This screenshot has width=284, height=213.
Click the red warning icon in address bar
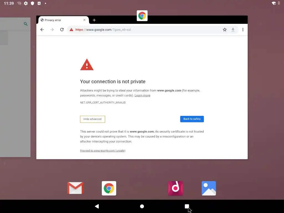[x=71, y=29]
